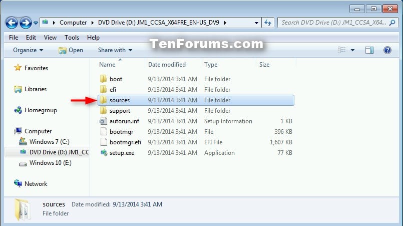Screen dimensions: 403x226
Task: Select the bootmgr.efi file name
Action: [x=126, y=142]
